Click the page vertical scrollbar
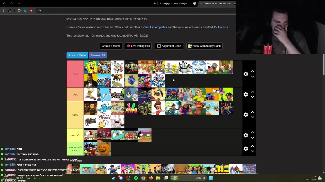Image resolution: width=325 pixels, height=182 pixels. (x=323, y=64)
